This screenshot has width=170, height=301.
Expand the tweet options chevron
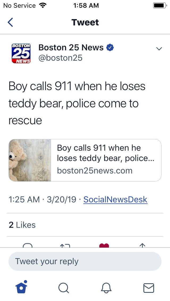click(x=159, y=49)
